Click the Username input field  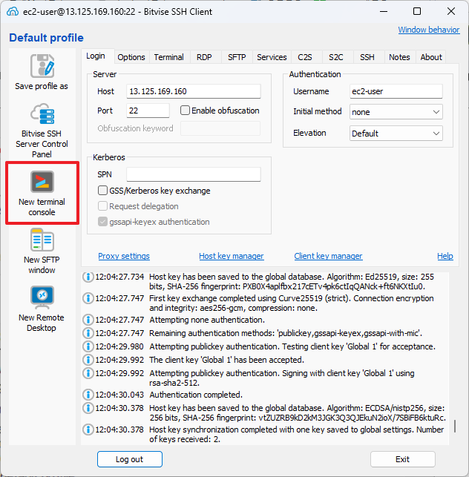pos(396,91)
